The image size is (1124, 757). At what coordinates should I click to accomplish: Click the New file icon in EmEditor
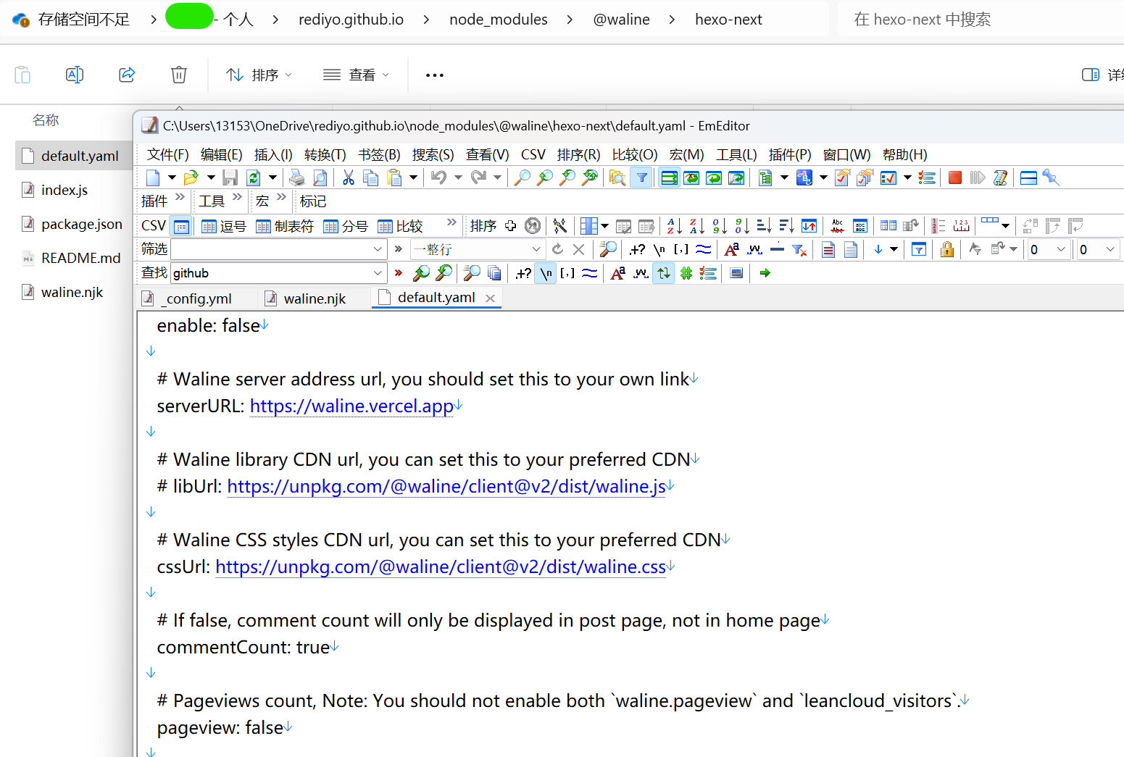[153, 177]
